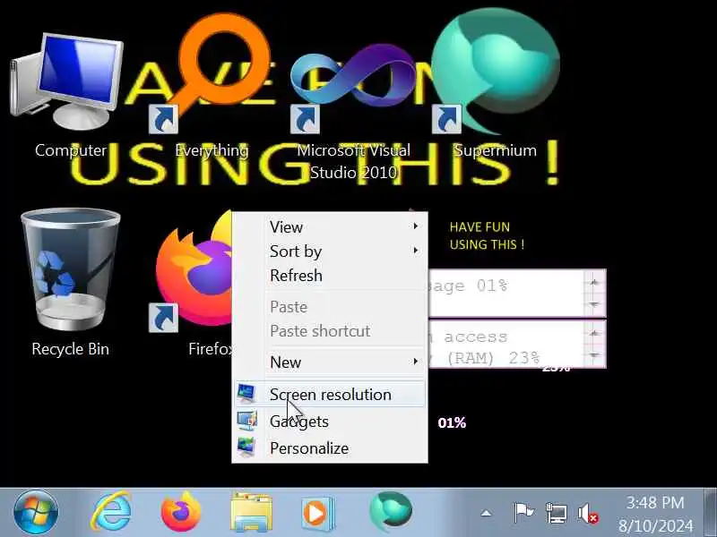Image resolution: width=717 pixels, height=537 pixels.
Task: Expand the View submenu
Action: 330,227
